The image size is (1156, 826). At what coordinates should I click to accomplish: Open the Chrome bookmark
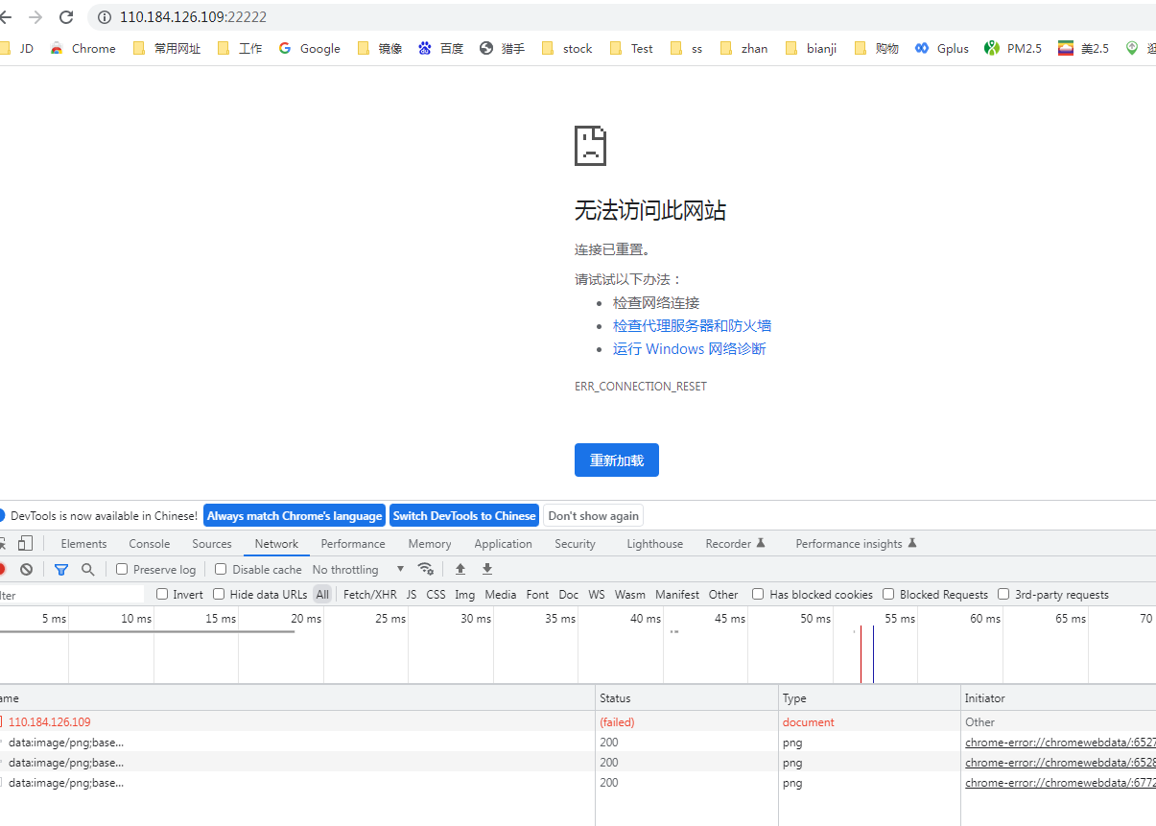[83, 48]
